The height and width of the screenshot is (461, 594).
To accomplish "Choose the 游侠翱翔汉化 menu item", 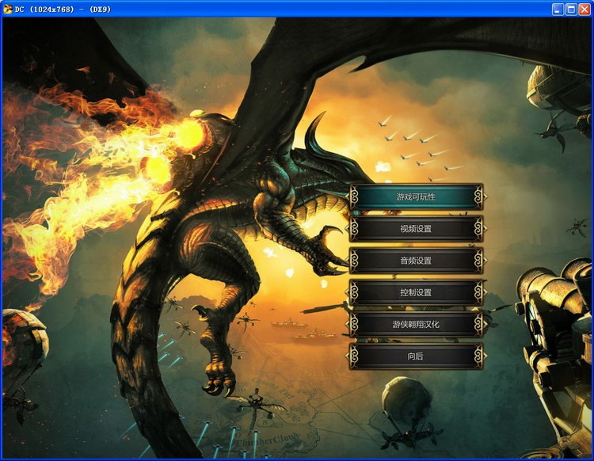I will coord(416,324).
